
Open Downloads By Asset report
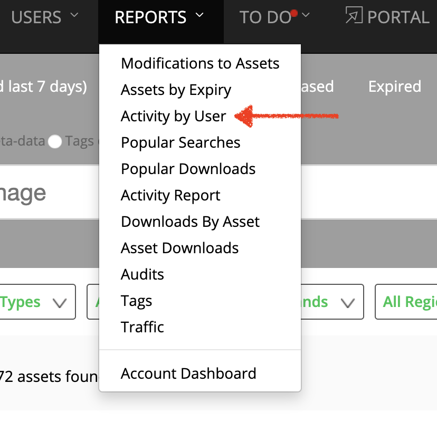[190, 222]
